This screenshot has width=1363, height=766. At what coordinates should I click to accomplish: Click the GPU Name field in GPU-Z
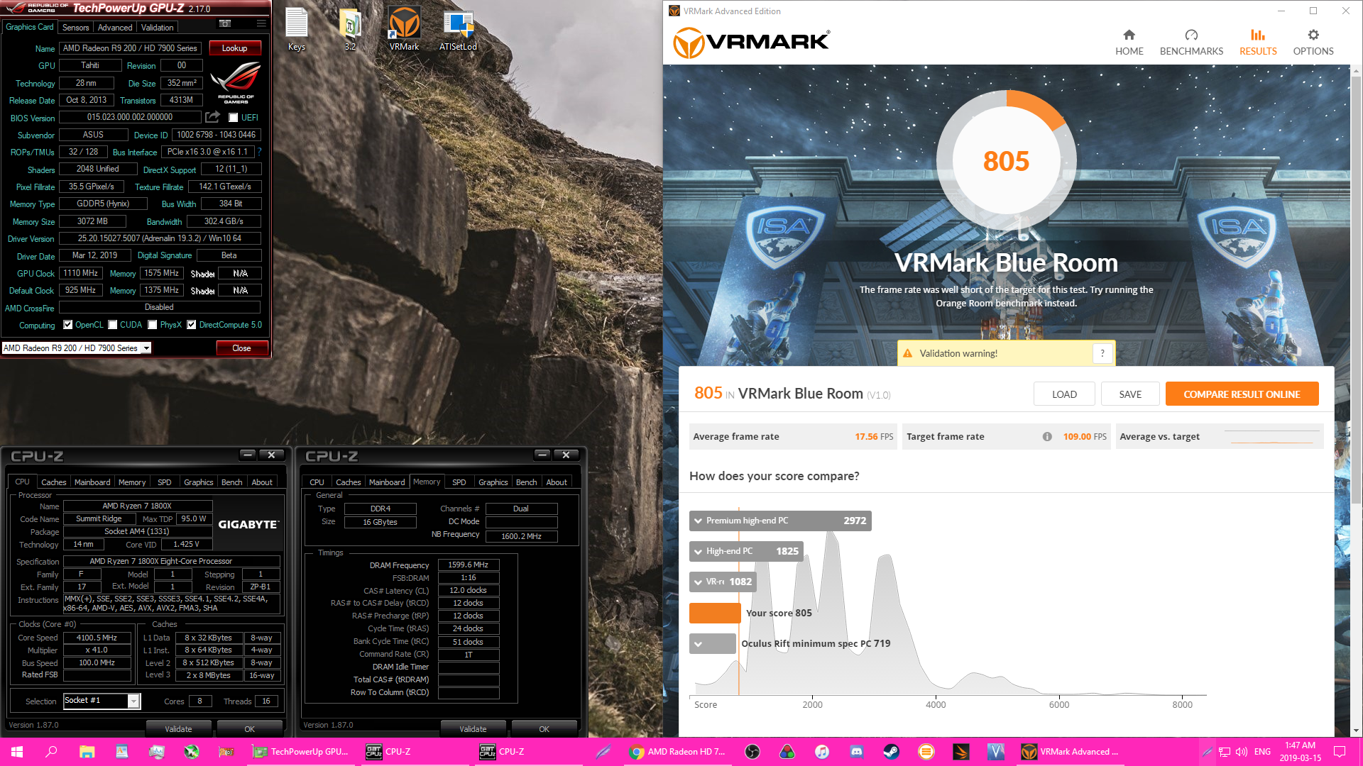131,48
